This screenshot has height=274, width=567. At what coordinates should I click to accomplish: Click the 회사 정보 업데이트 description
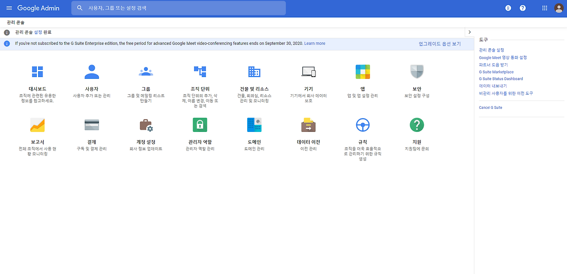(146, 149)
